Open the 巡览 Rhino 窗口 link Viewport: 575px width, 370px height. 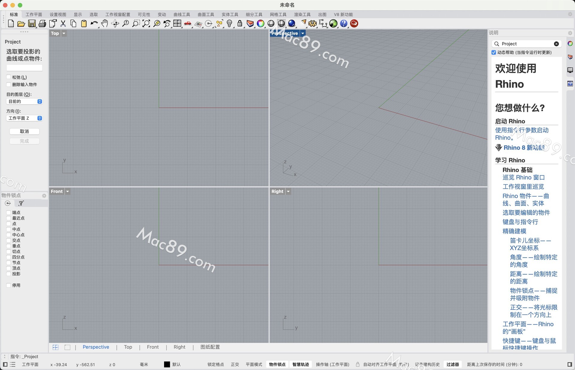tap(523, 177)
